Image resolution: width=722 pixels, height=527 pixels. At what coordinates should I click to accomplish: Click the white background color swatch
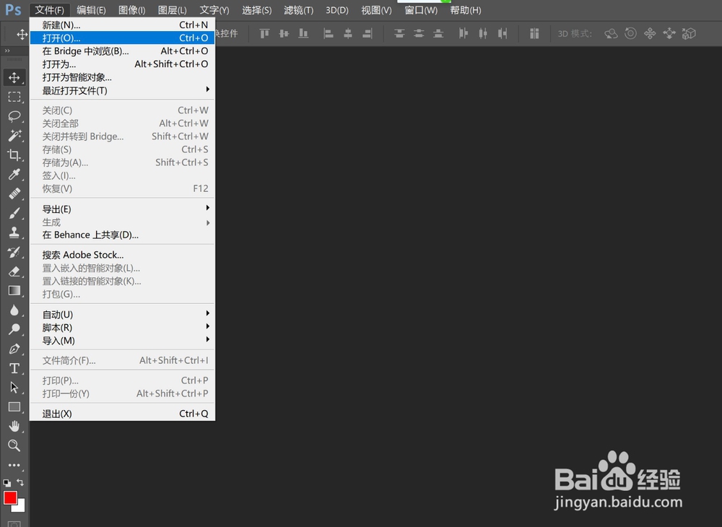tap(20, 508)
